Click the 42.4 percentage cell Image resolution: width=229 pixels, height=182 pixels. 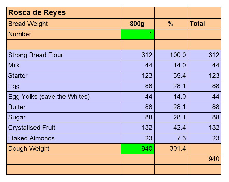pos(171,128)
